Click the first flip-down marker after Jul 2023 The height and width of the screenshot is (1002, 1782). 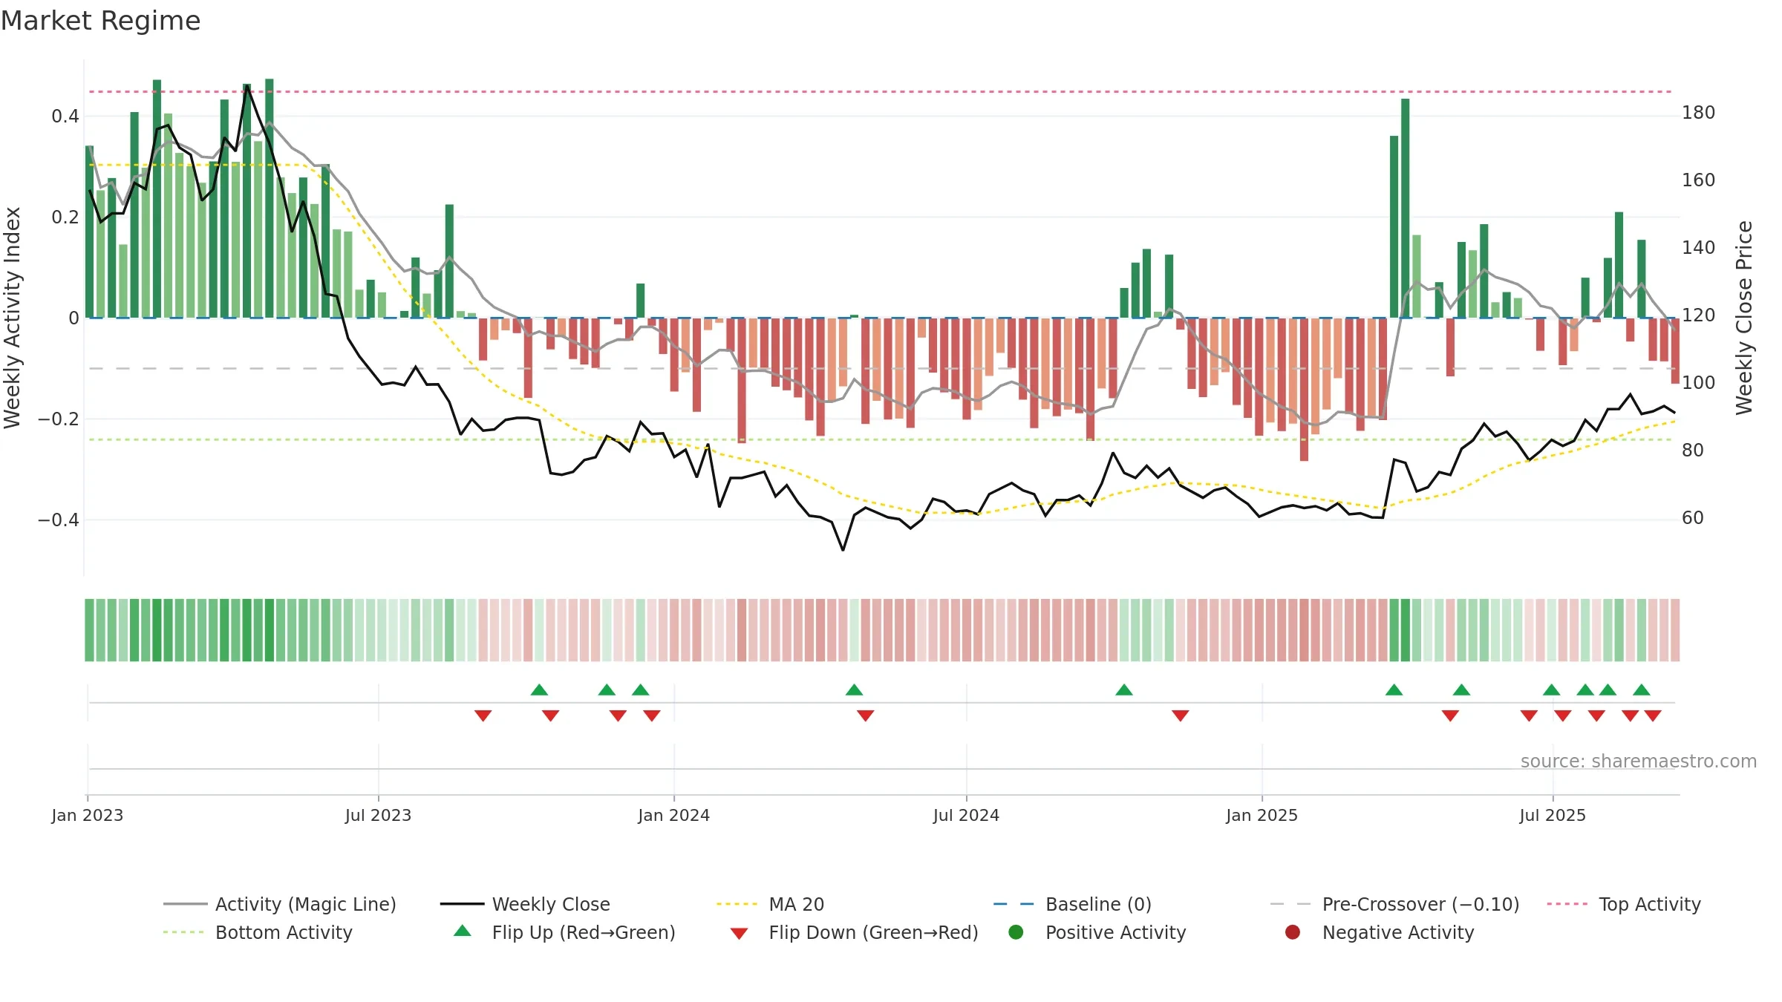pyautogui.click(x=483, y=716)
